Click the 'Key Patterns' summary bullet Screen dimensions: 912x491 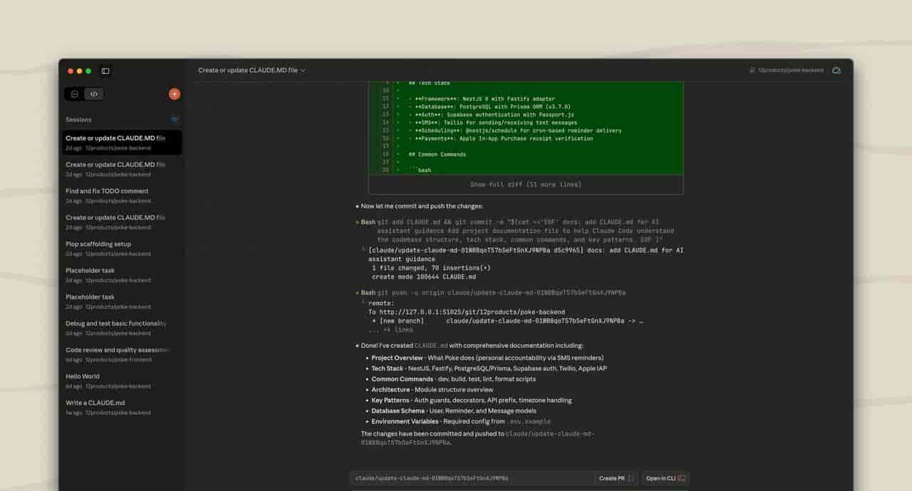(471, 400)
